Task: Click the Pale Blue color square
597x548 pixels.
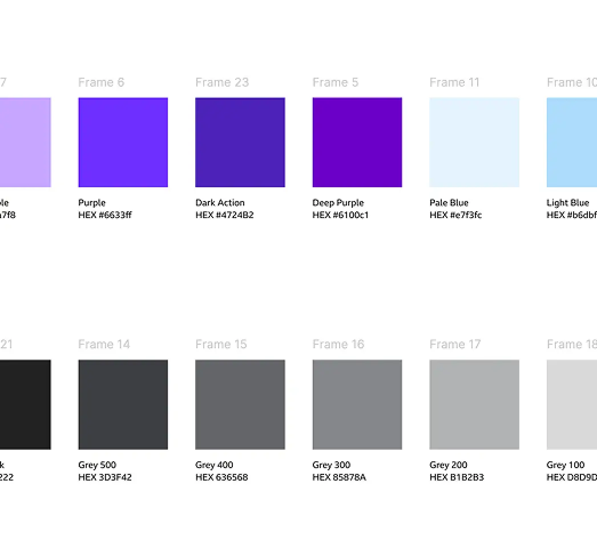Action: [474, 142]
